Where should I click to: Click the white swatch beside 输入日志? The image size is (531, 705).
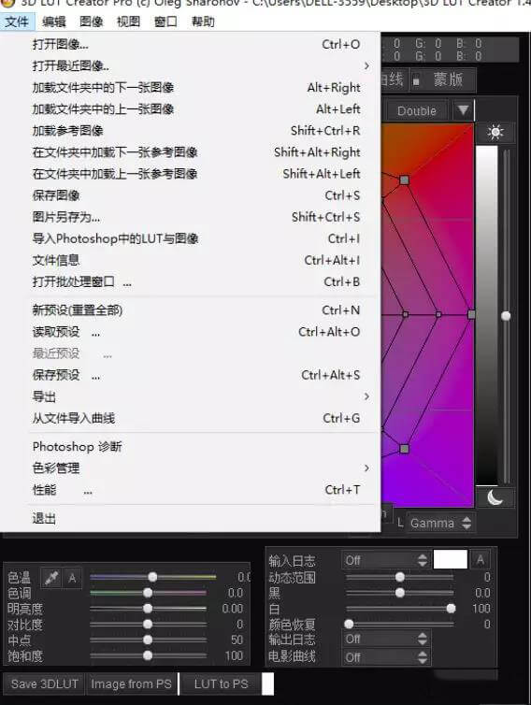click(450, 560)
